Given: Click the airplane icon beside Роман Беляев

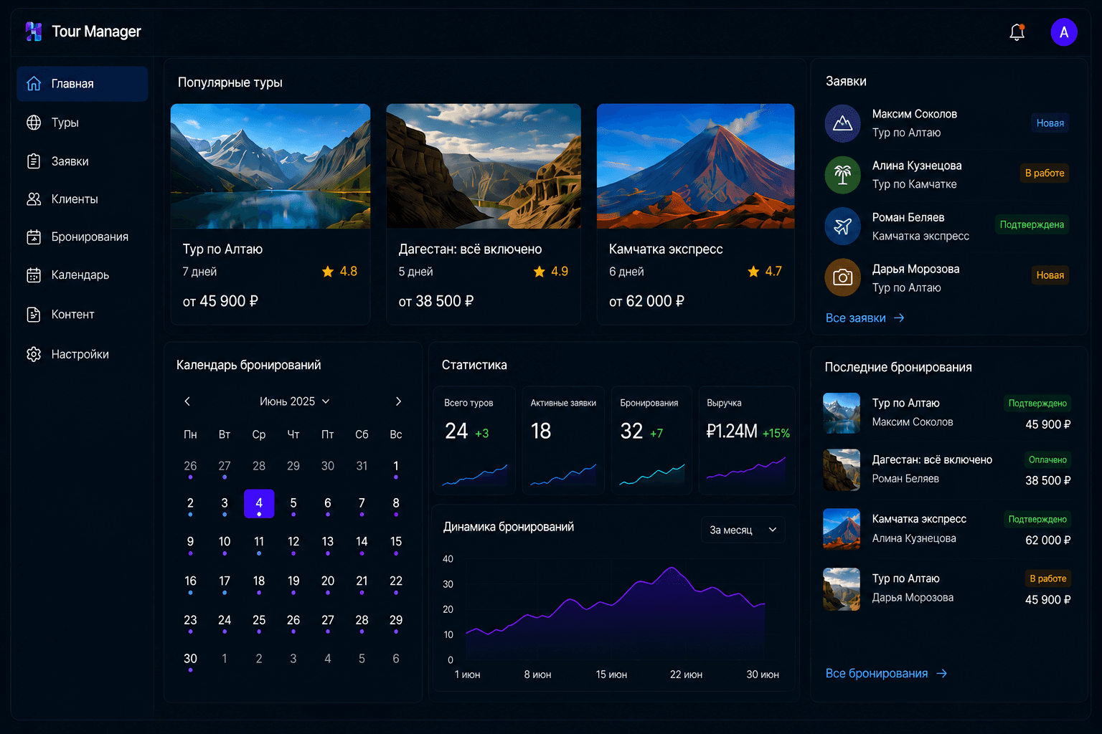Looking at the screenshot, I should pos(843,227).
